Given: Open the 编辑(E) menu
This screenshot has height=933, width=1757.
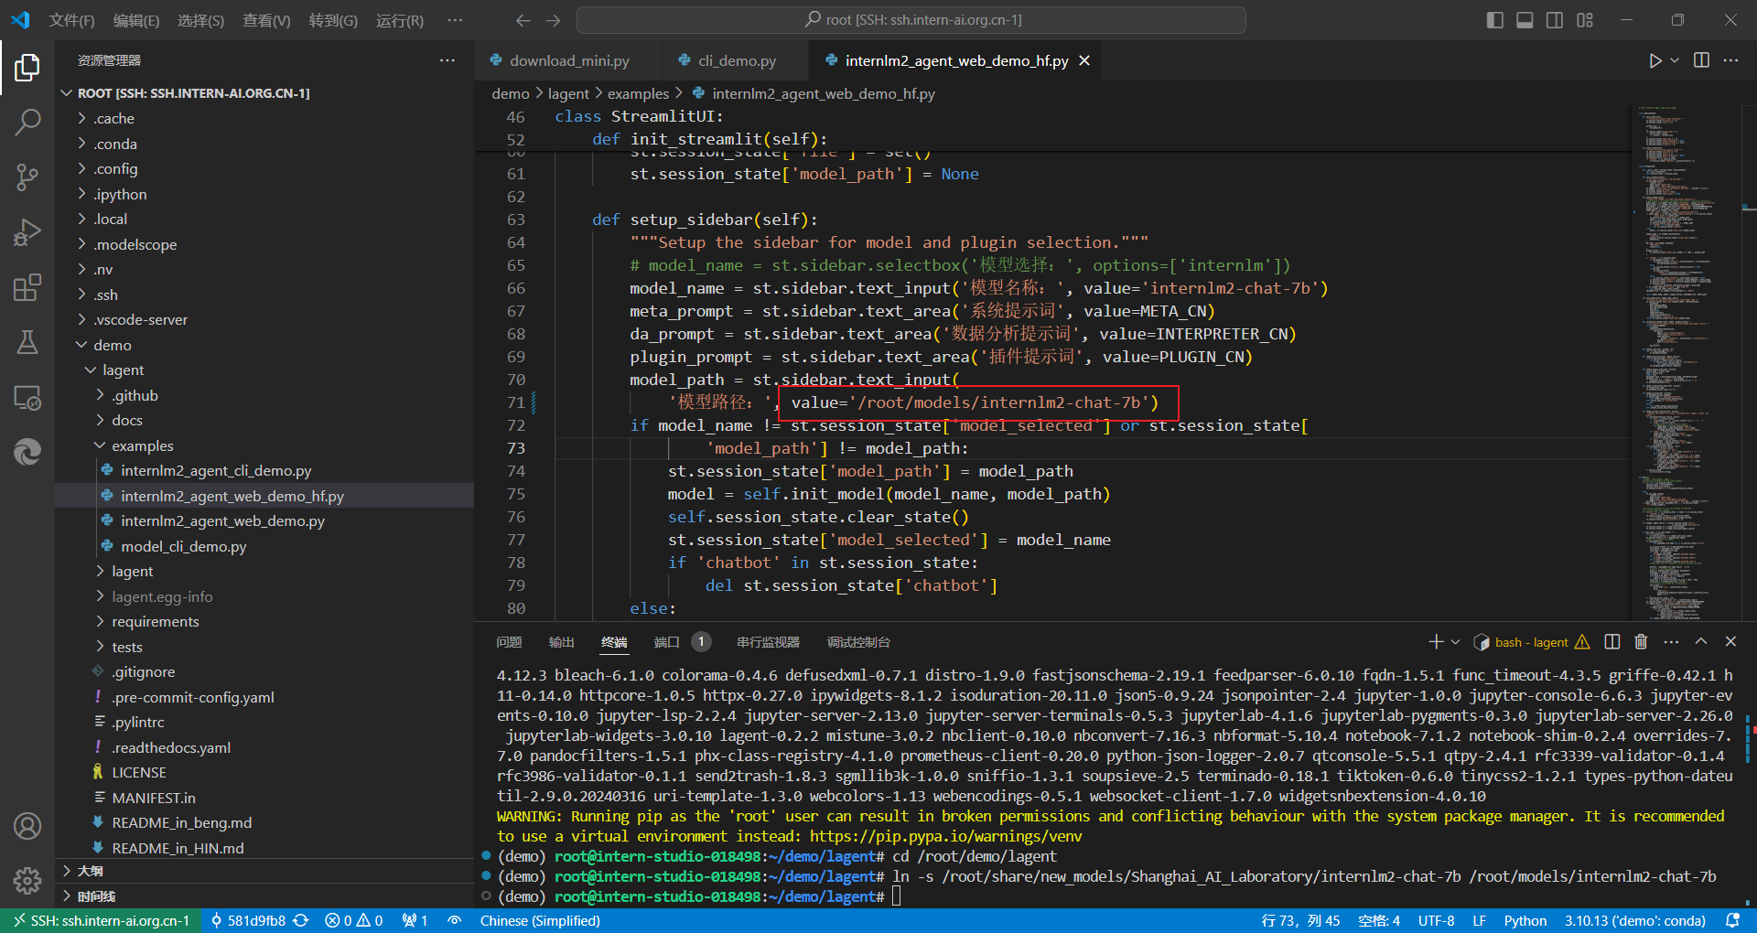Looking at the screenshot, I should 135,20.
